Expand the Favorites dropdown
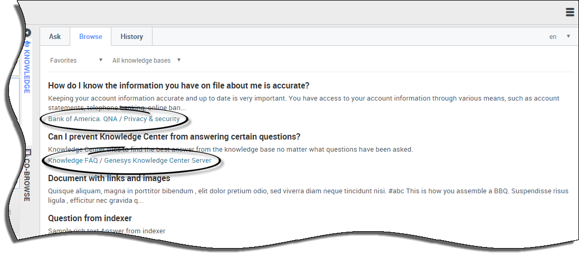The image size is (579, 257). 76,61
